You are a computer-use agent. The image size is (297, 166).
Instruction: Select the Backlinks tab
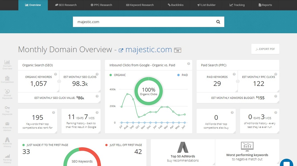click(175, 5)
